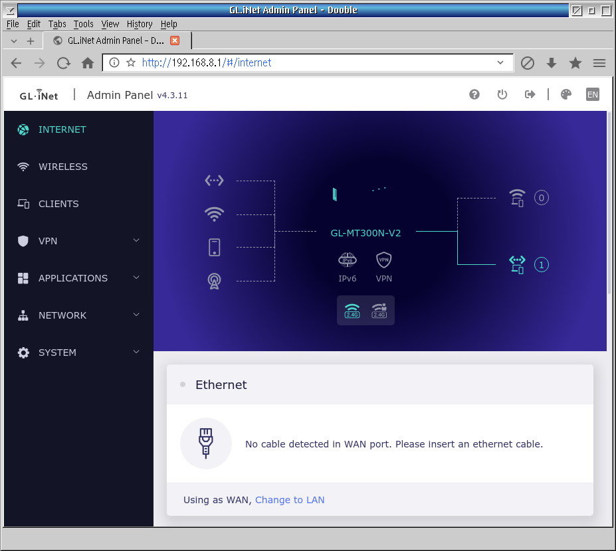
Task: Expand the SYSTEM menu chevron
Action: pyautogui.click(x=136, y=352)
